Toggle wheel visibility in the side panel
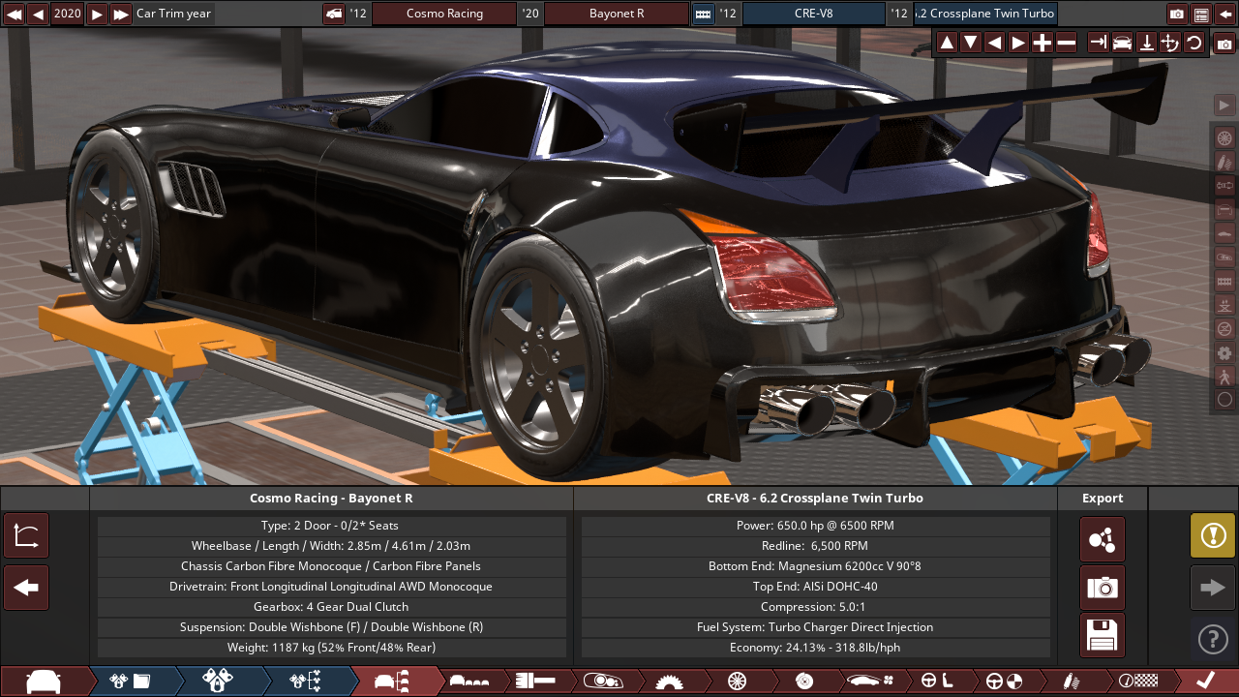Screen dimensions: 1239x697 pyautogui.click(x=1224, y=137)
